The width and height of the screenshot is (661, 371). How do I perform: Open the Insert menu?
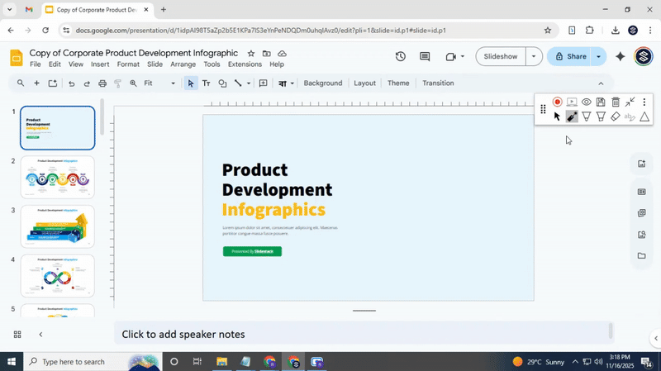[100, 64]
